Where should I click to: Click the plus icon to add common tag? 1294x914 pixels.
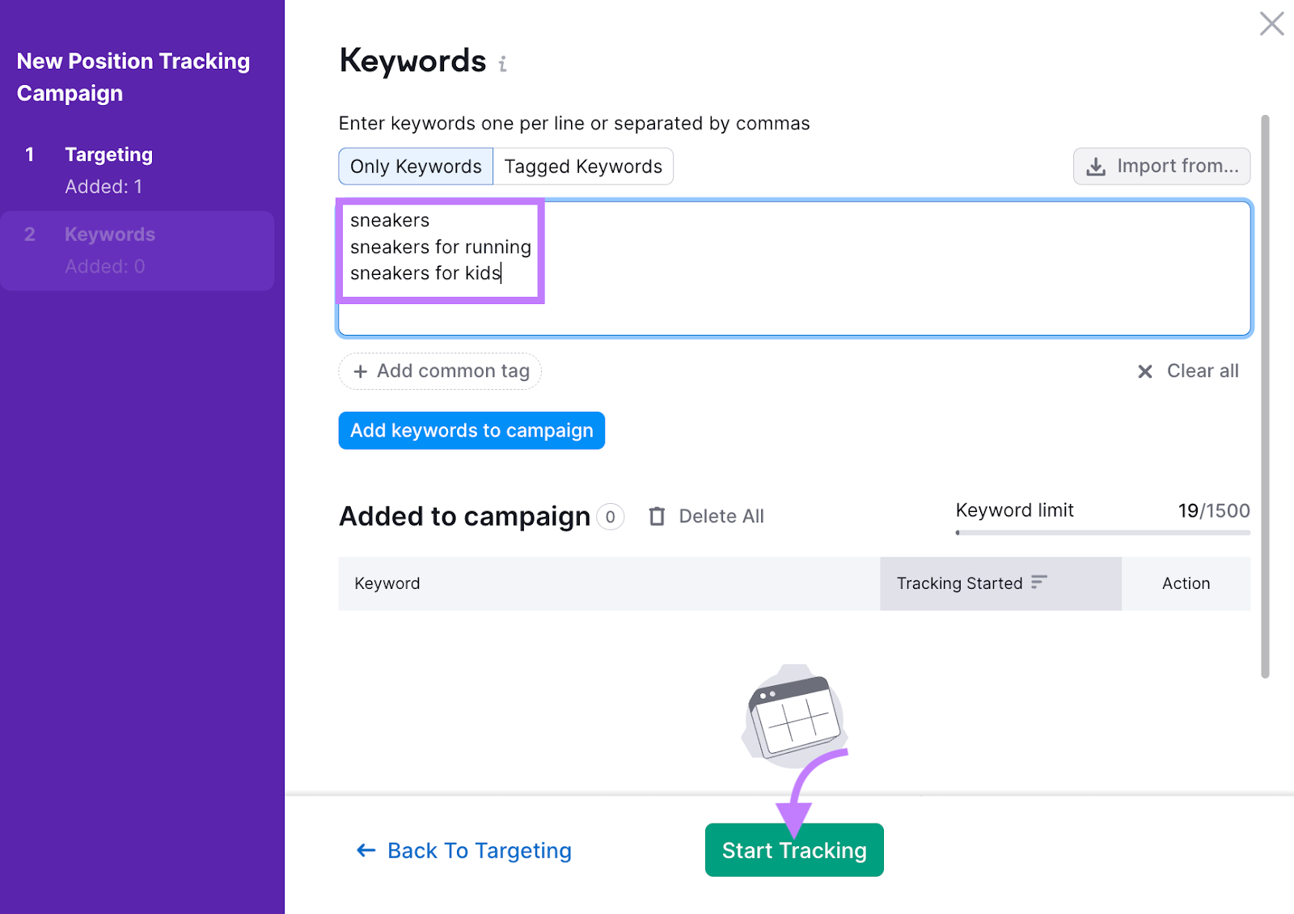[x=361, y=371]
